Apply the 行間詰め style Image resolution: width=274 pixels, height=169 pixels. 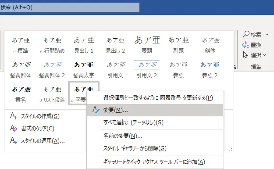(x=52, y=45)
